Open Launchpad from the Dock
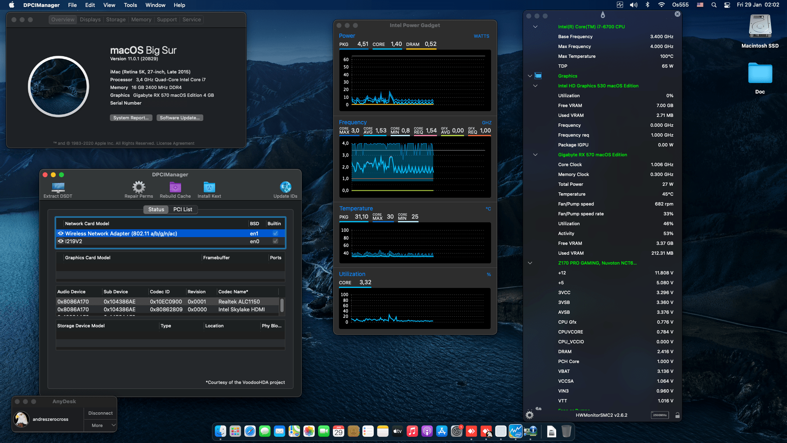The width and height of the screenshot is (787, 443). point(235,431)
